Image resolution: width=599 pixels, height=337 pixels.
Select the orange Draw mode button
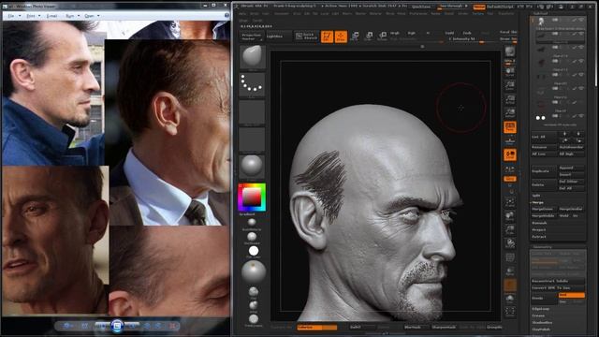point(341,37)
